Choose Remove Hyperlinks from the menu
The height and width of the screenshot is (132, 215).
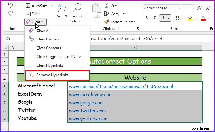click(57, 75)
